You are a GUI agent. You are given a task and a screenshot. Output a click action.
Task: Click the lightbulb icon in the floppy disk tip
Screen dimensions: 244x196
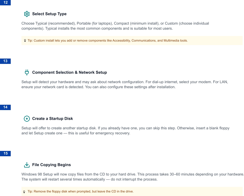[24, 192]
